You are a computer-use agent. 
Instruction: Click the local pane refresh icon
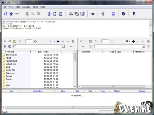point(36,41)
